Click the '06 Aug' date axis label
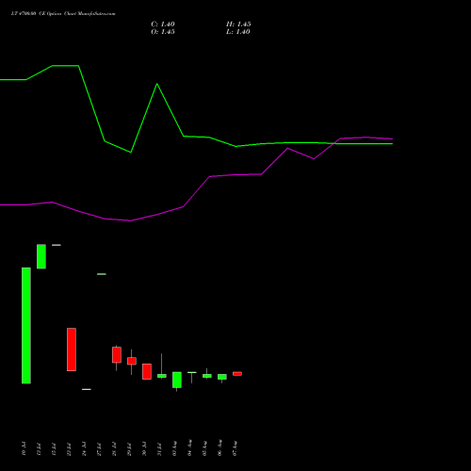Image resolution: width=471 pixels, height=471 pixels. [x=219, y=448]
